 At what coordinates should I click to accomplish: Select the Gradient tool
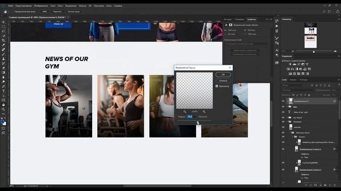click(3, 72)
